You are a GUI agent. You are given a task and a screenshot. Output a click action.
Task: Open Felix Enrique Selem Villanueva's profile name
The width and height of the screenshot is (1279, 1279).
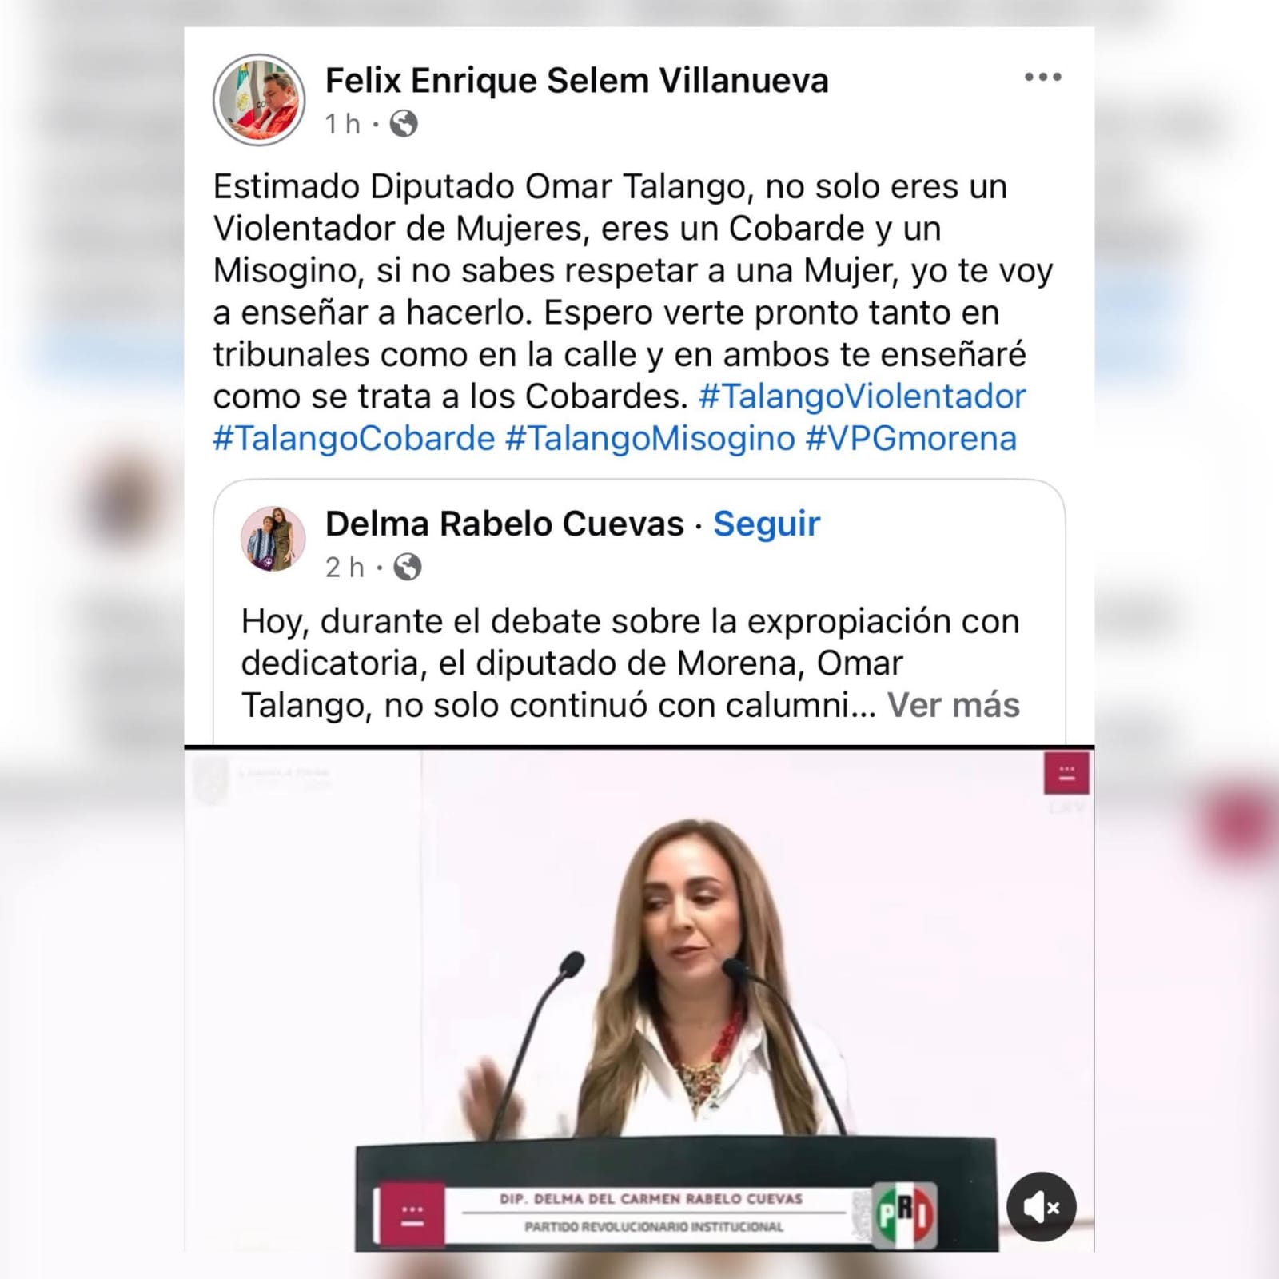point(577,81)
